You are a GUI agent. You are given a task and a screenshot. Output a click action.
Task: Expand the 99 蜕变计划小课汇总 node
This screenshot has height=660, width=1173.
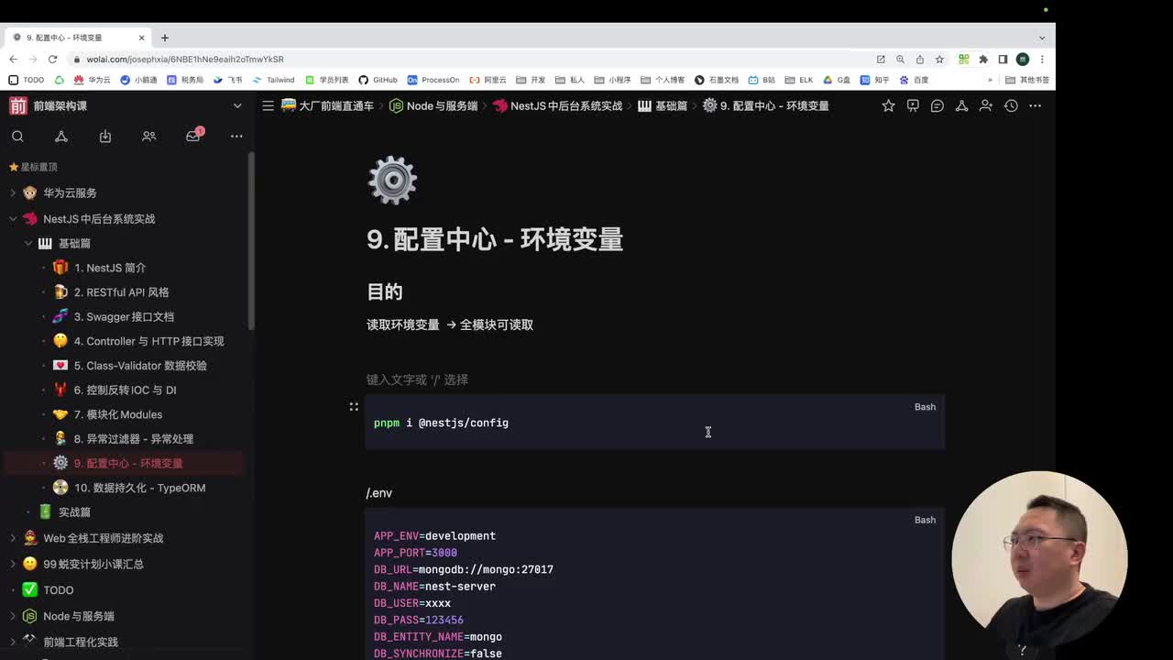pyautogui.click(x=13, y=564)
